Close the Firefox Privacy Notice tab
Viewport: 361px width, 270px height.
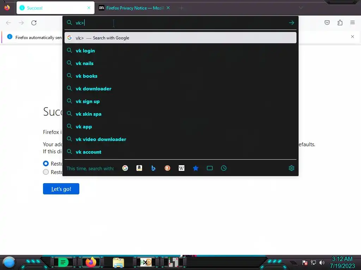tap(168, 8)
